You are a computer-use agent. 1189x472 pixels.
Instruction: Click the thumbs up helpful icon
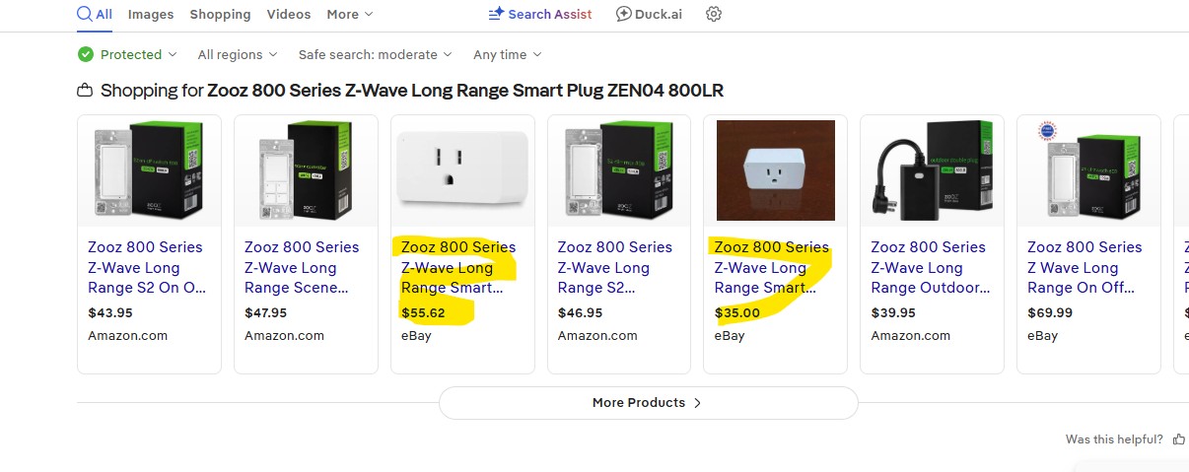click(x=1179, y=439)
